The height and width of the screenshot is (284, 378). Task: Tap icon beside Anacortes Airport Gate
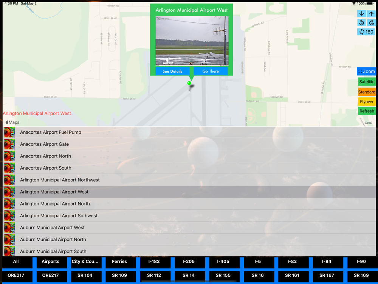[x=9, y=144]
